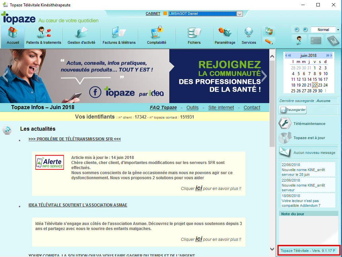Open the Paramétrage settings module

tap(225, 36)
